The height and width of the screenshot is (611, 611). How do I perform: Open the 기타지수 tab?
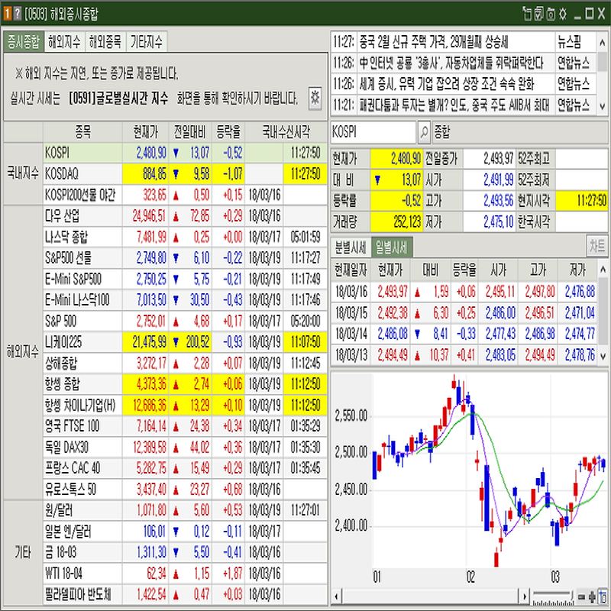(147, 42)
